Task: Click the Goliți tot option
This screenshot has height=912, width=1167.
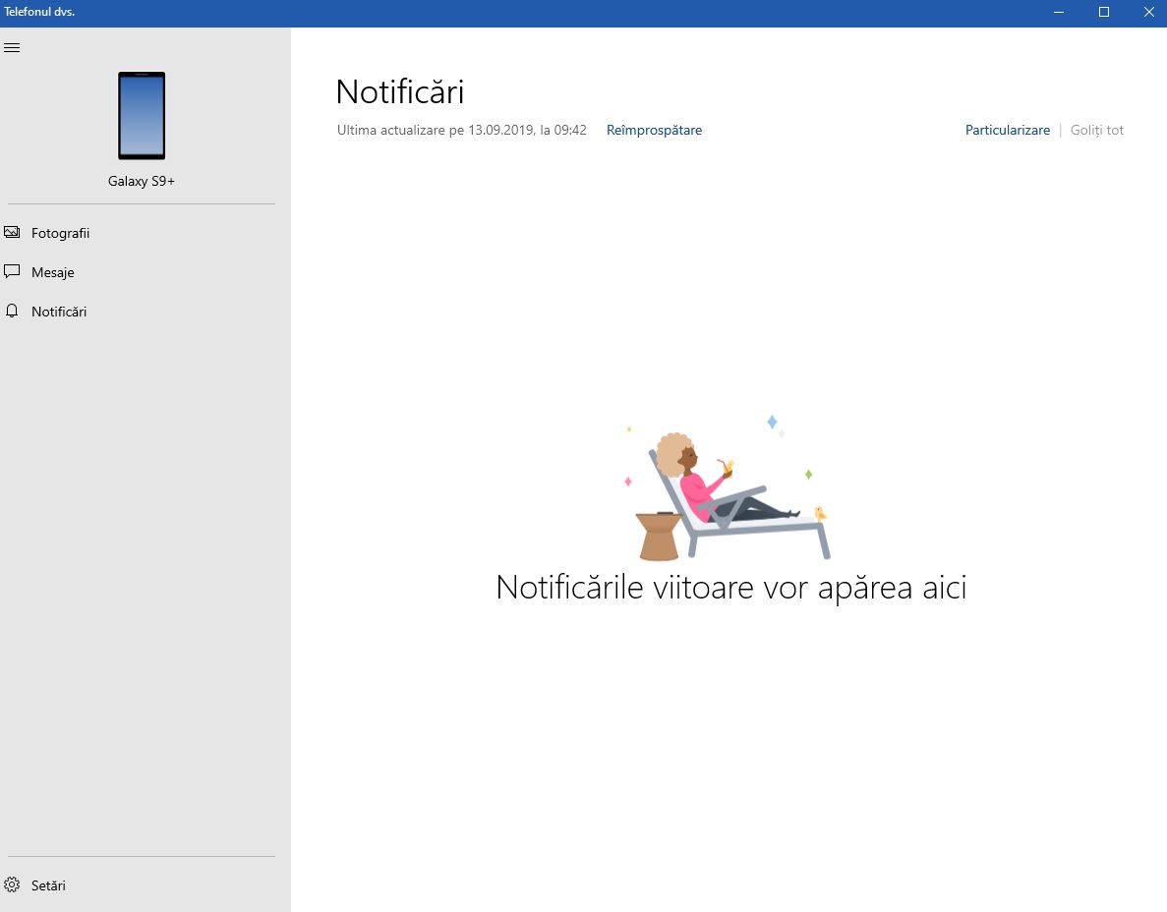Action: click(x=1096, y=130)
